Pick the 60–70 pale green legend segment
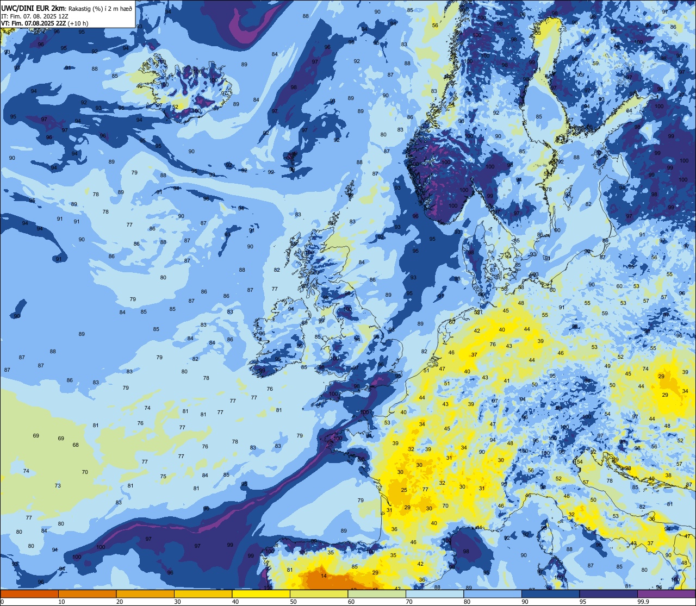 click(x=377, y=593)
